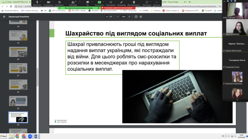This screenshot has height=139, width=248.
Task: Stop screen sharing red button
Action: (x=118, y=8)
